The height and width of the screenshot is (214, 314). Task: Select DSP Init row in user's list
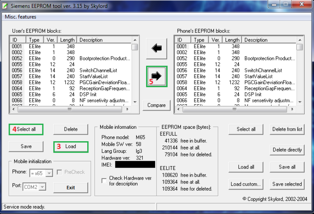point(71,95)
